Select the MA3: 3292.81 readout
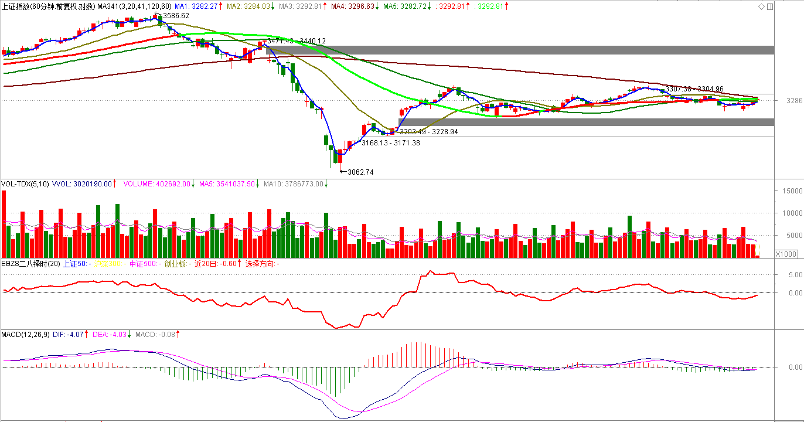This screenshot has width=804, height=422. (x=302, y=6)
